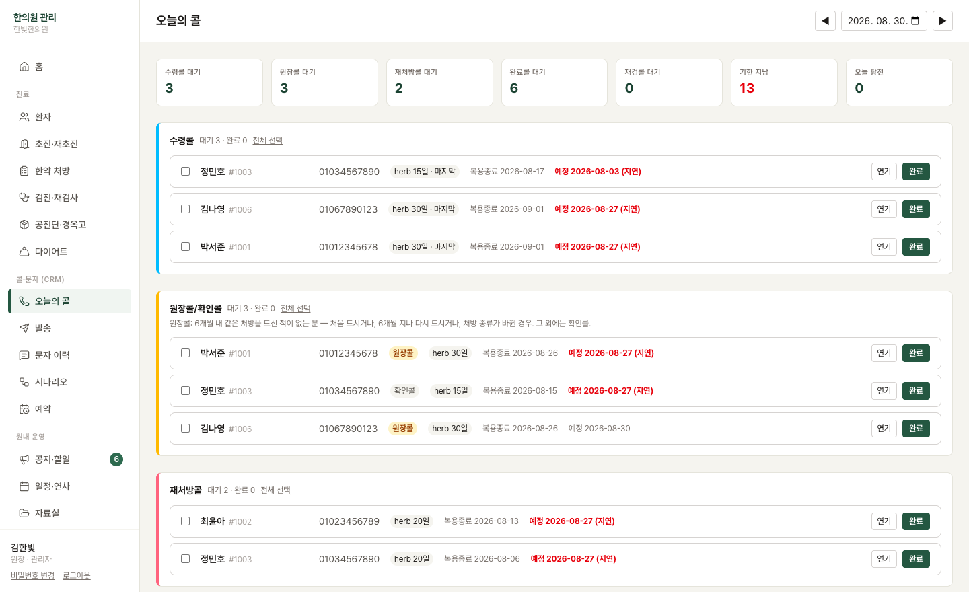Select 전체 선택 in 원장콜/확인콜 section
969x592 pixels.
click(x=295, y=309)
